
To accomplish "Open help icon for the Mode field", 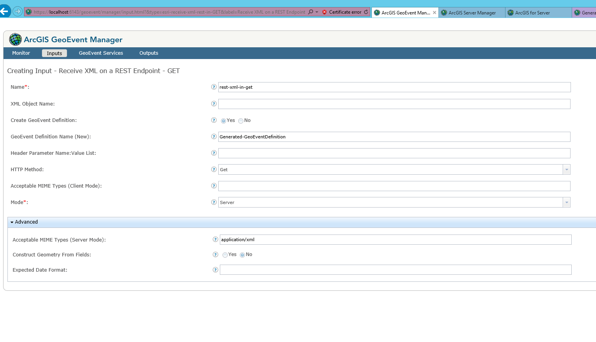I will tap(214, 202).
